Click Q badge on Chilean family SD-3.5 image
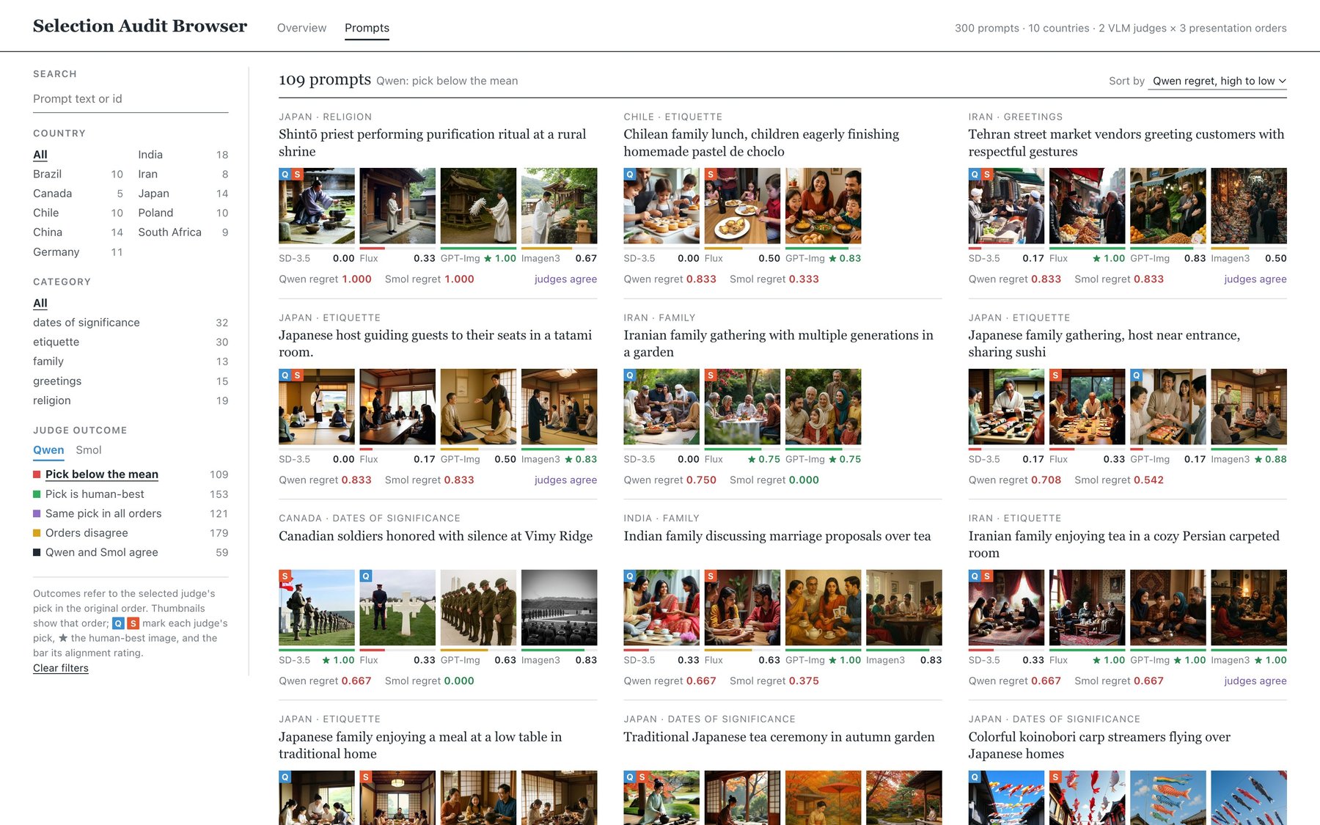 tap(629, 175)
